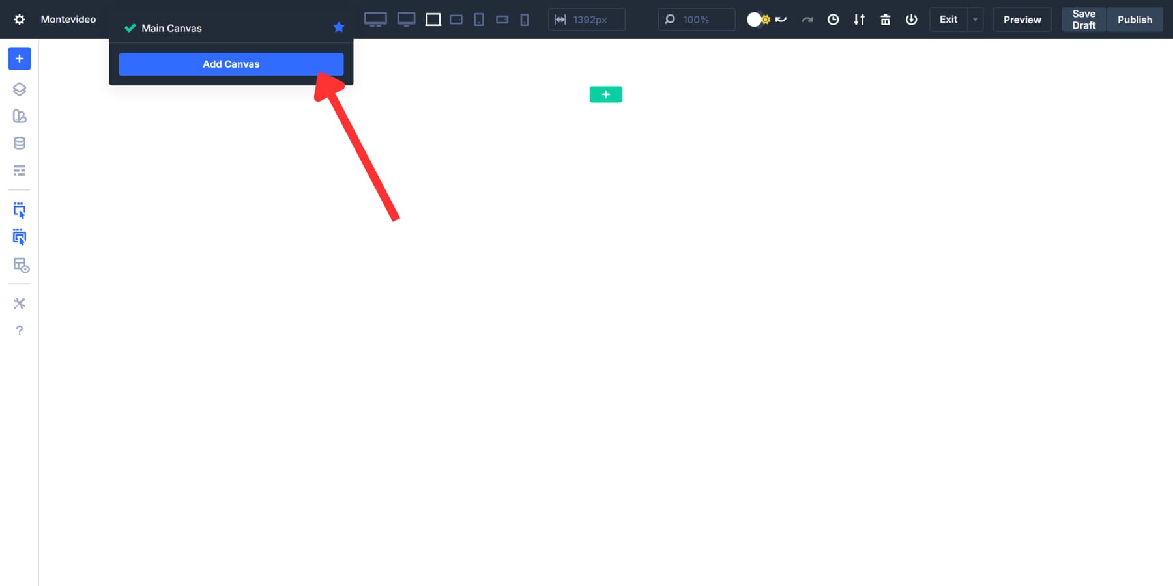Select Main Canvas from the canvas list
The height and width of the screenshot is (586, 1173).
point(171,28)
